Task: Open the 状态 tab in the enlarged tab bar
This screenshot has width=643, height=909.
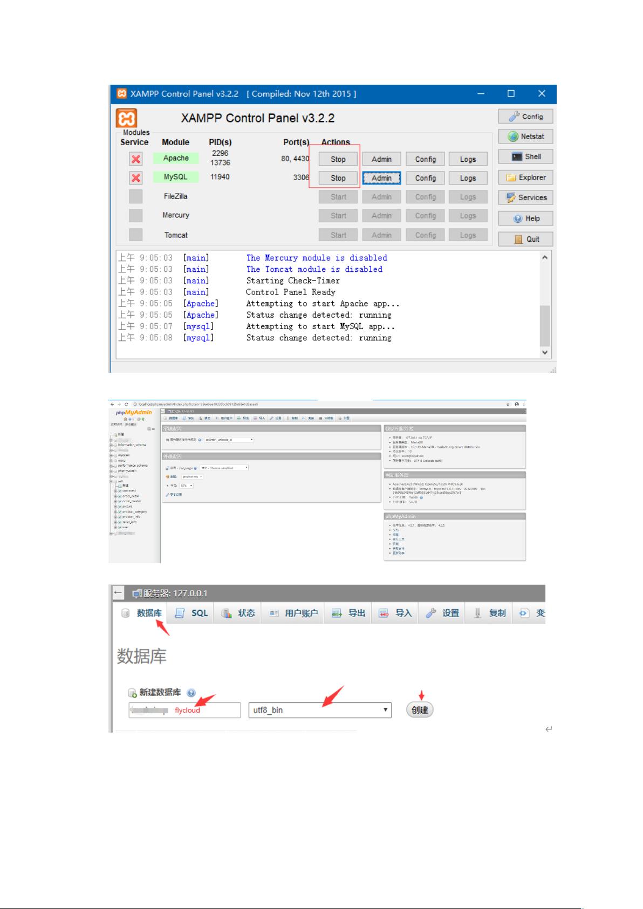Action: (238, 613)
